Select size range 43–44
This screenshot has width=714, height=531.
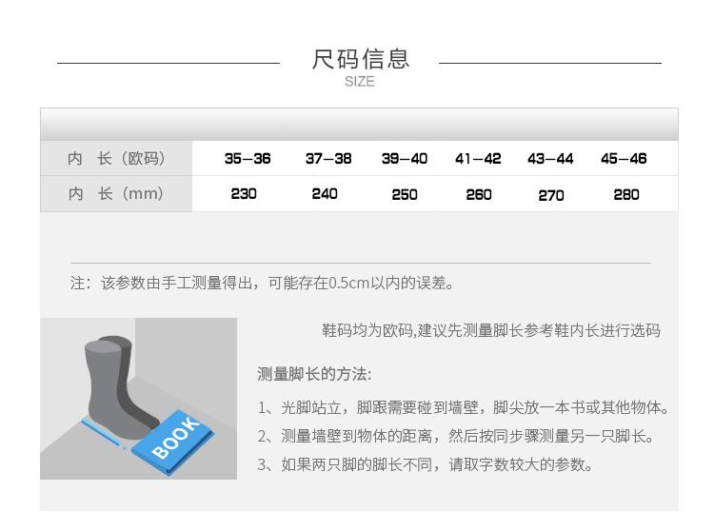[x=550, y=158]
